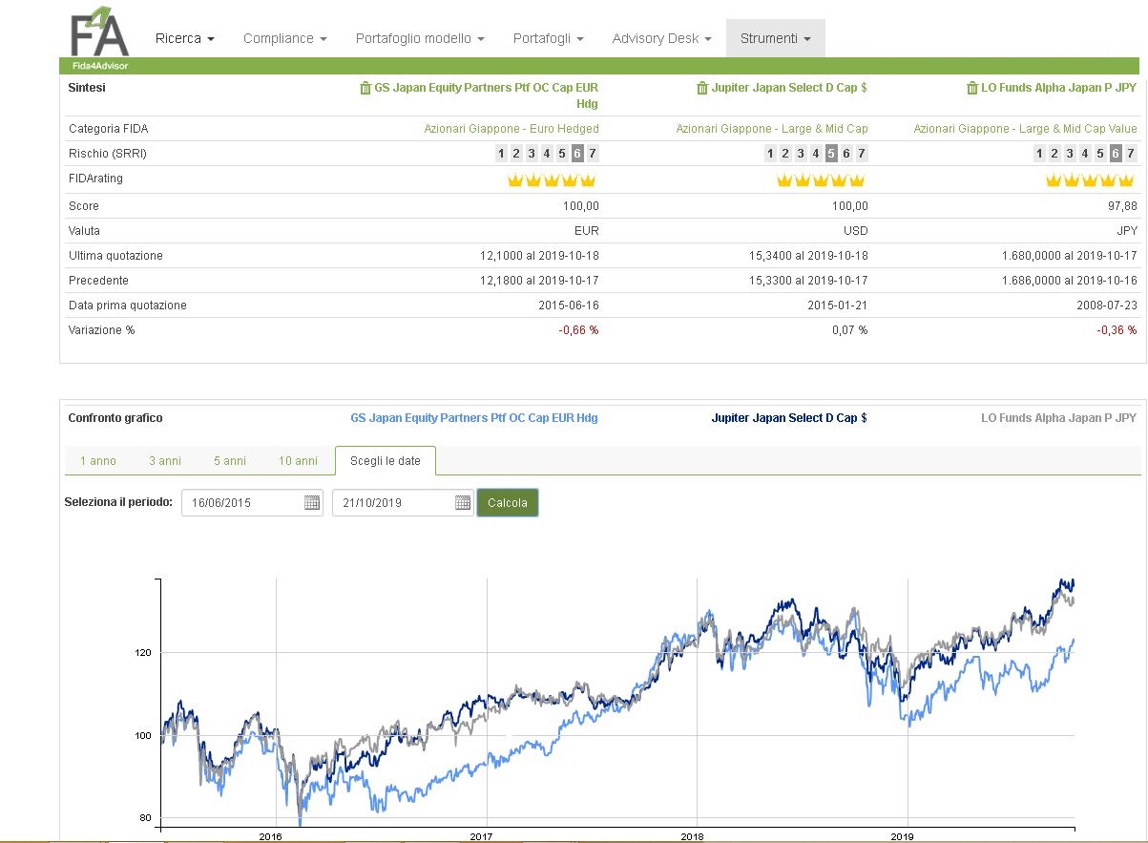Open calendar picker for start date 16/06/2015

point(312,502)
